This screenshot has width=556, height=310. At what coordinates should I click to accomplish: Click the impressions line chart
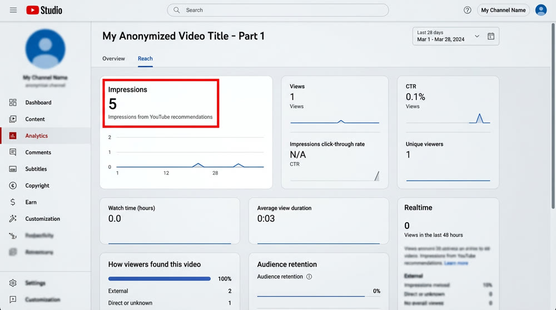[x=186, y=155]
